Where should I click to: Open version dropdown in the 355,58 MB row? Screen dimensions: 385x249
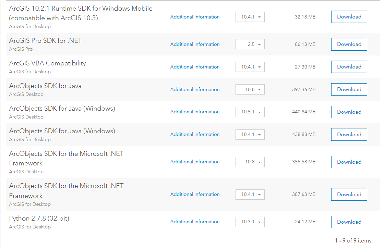click(250, 162)
